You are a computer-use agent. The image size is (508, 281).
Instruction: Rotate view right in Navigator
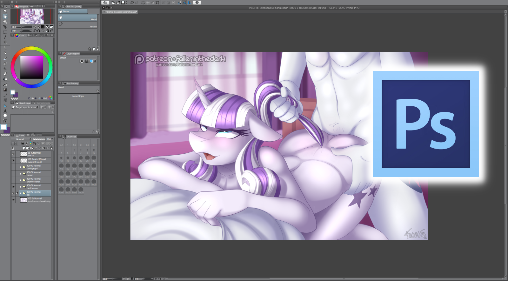click(39, 31)
